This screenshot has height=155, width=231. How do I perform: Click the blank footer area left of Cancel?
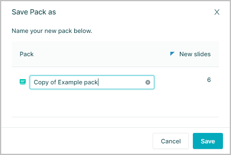[77, 141]
